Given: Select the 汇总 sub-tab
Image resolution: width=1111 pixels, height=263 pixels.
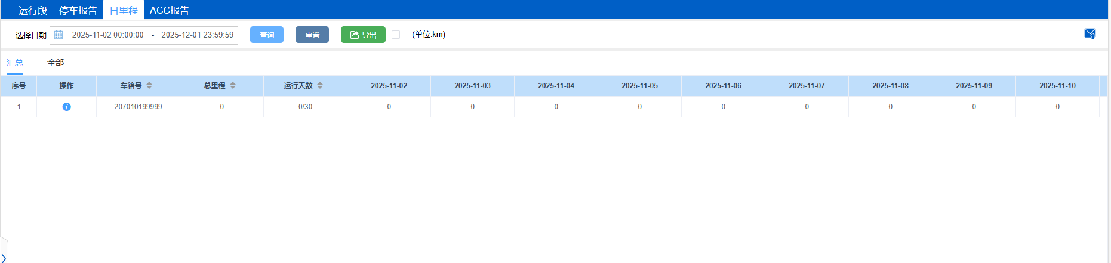Looking at the screenshot, I should pos(15,63).
